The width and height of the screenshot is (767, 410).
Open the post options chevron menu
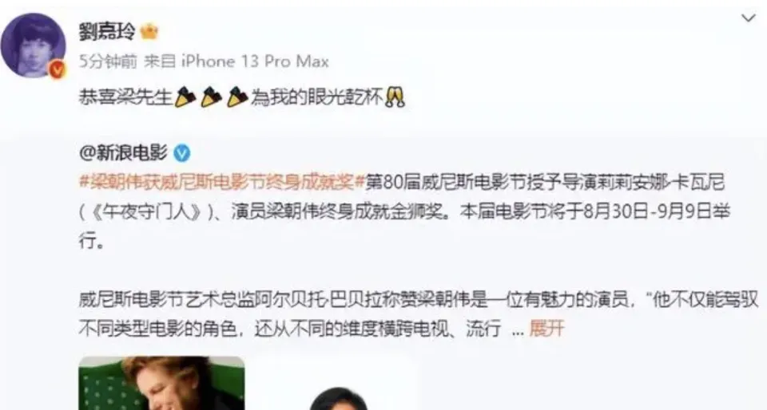748,18
